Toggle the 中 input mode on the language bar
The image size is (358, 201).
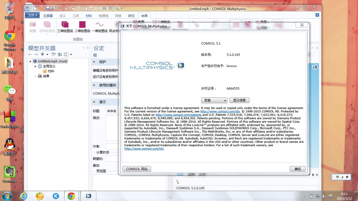click(337, 177)
